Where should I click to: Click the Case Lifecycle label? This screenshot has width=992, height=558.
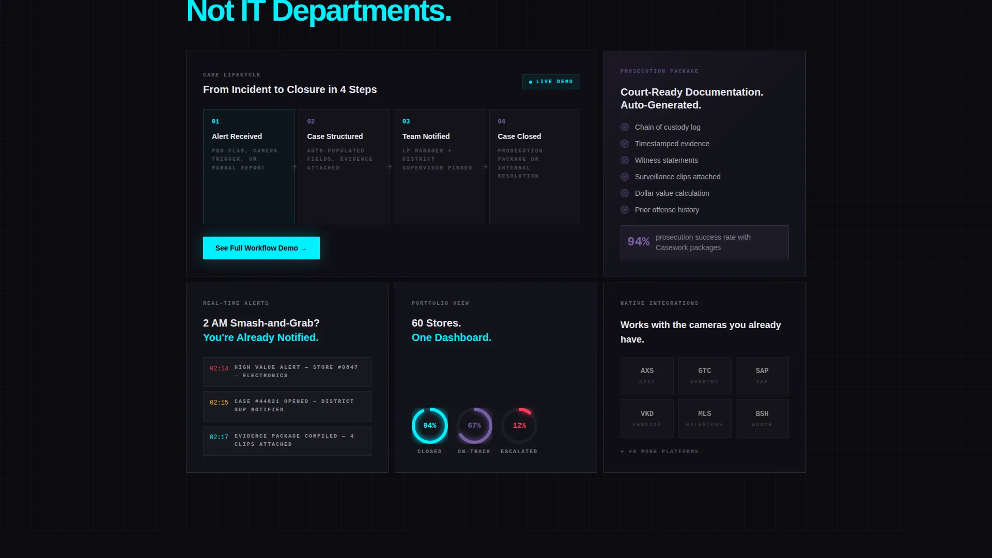[x=231, y=75]
